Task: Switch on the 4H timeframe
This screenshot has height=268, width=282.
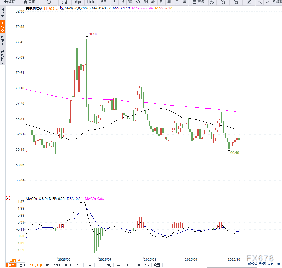Action: (153, 2)
